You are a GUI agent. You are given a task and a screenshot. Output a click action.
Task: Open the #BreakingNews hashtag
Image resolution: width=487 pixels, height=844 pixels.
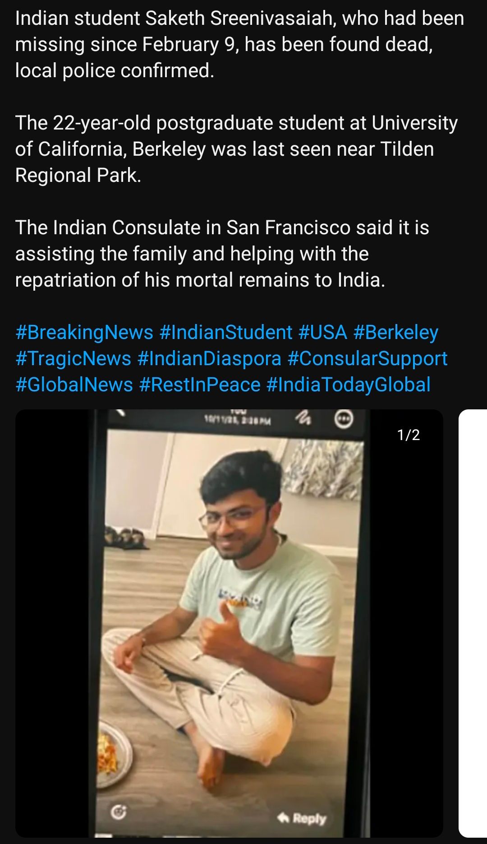coord(84,333)
